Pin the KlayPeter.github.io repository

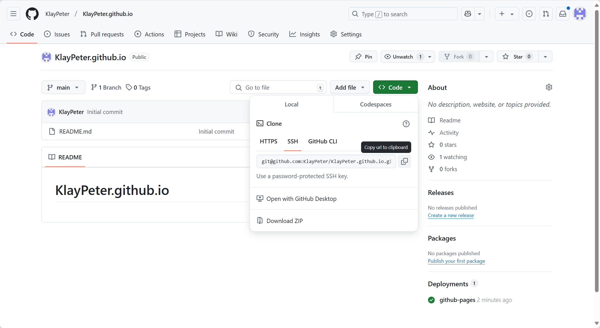(363, 57)
